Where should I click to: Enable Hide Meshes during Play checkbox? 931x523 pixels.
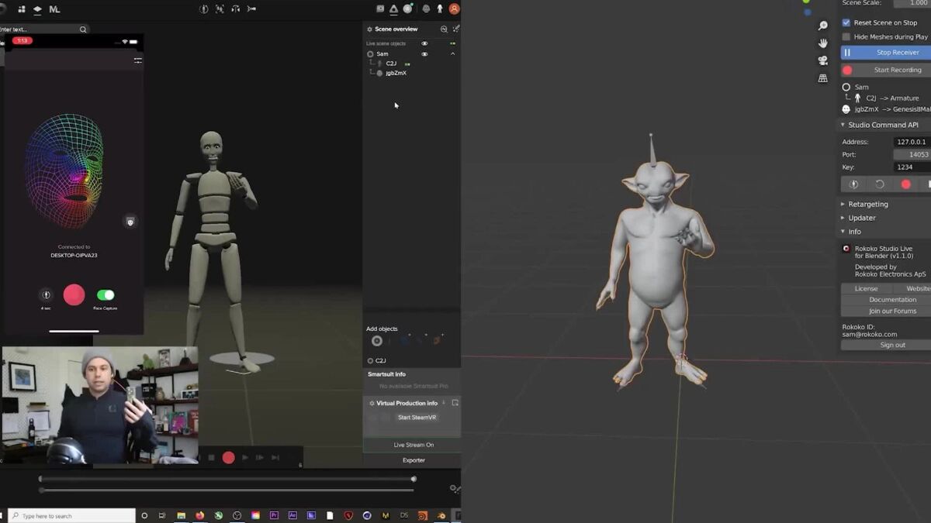pos(846,36)
